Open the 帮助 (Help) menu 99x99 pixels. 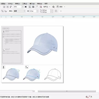click(x=40, y=4)
